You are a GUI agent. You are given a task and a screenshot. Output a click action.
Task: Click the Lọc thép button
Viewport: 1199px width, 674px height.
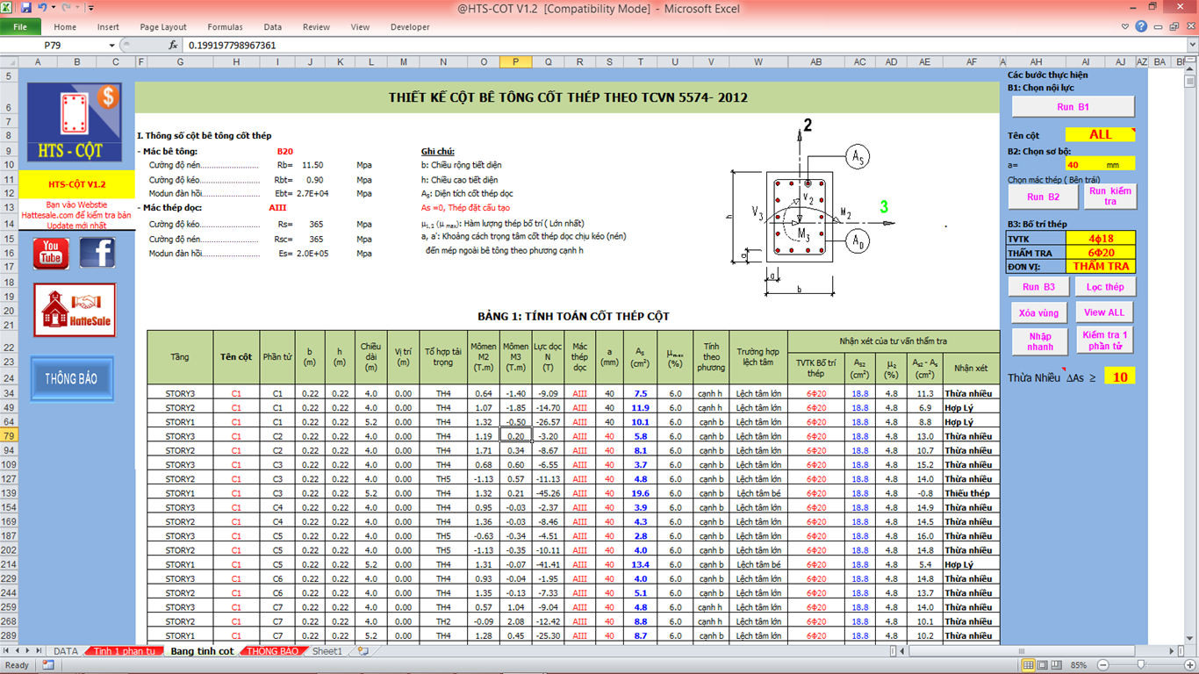point(1105,287)
